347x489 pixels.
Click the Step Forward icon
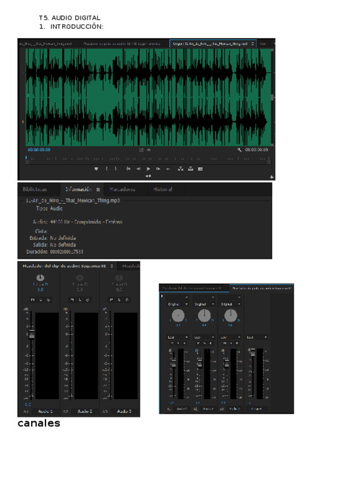coord(158,169)
